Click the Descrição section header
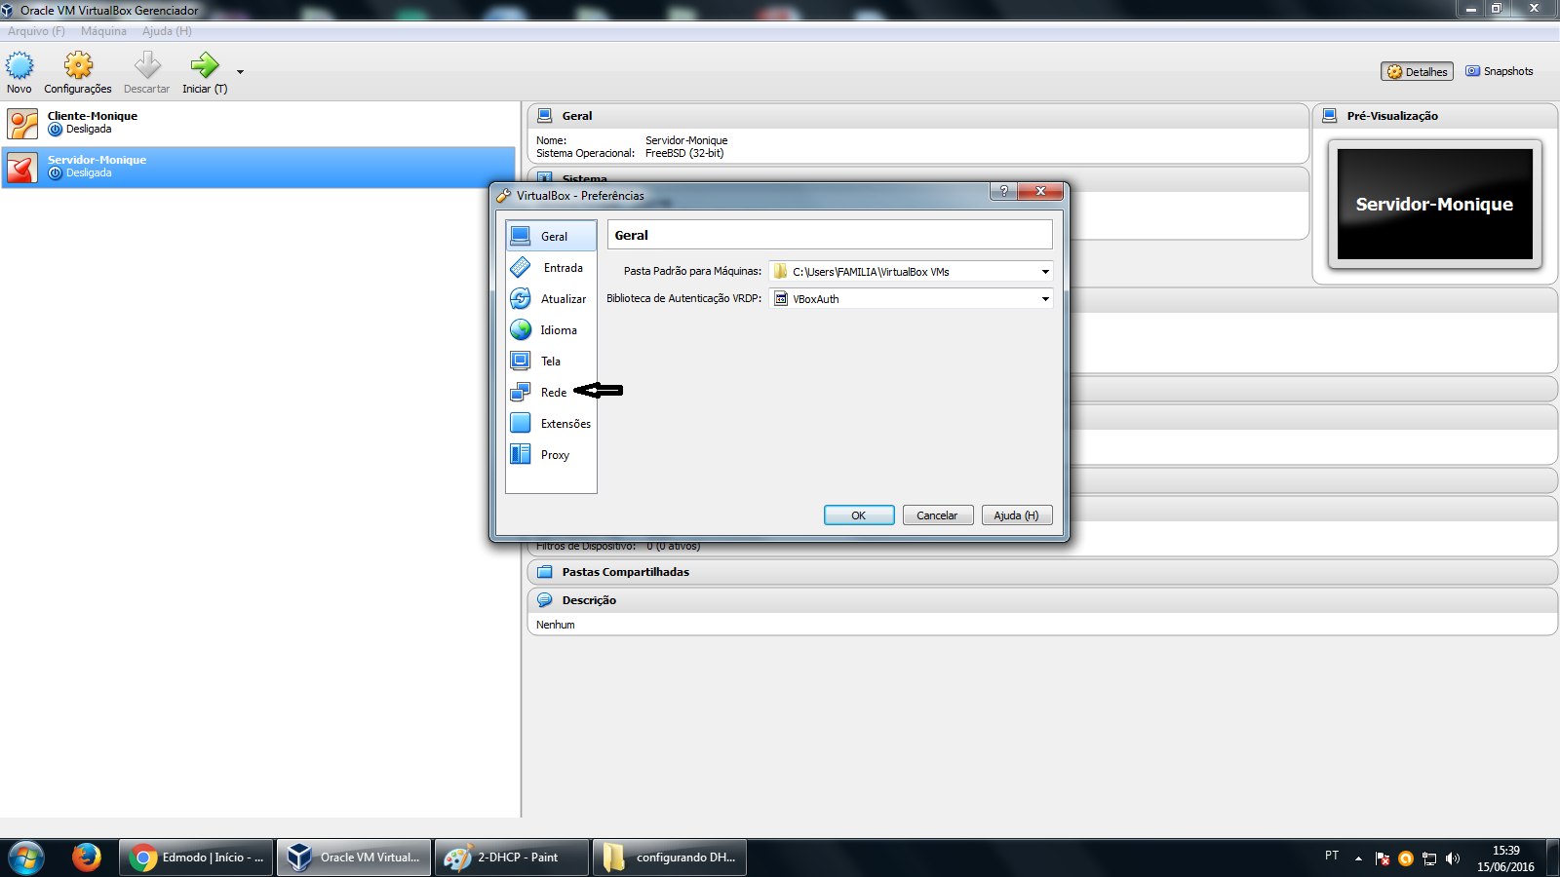The width and height of the screenshot is (1560, 877). [1042, 600]
